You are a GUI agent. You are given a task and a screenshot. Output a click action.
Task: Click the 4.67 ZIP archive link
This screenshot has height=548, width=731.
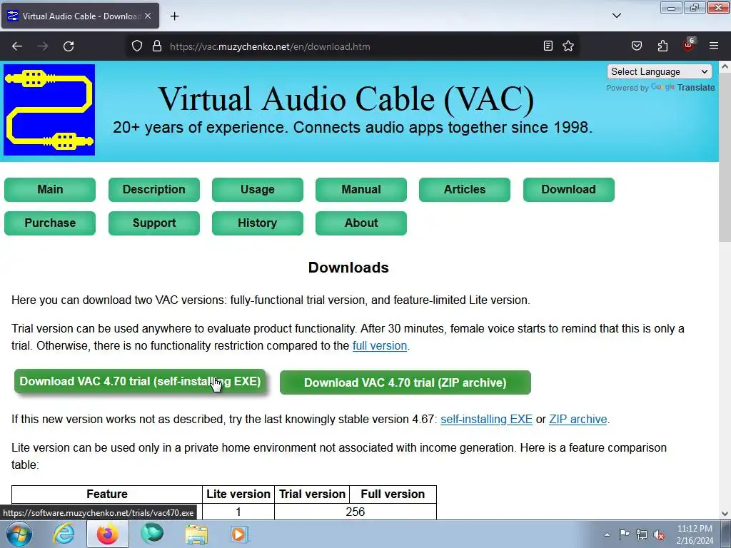click(578, 419)
